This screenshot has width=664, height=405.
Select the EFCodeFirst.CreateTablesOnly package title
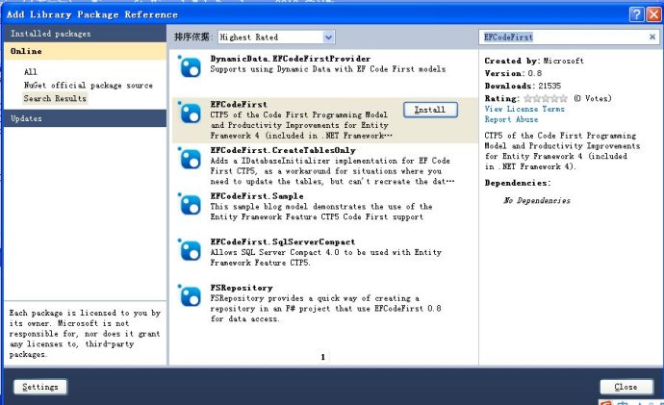click(x=283, y=150)
